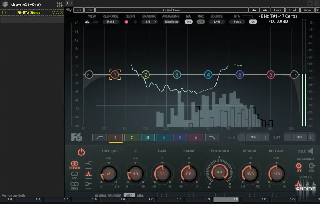
Task: Toggle the band power button
Action: (x=81, y=152)
